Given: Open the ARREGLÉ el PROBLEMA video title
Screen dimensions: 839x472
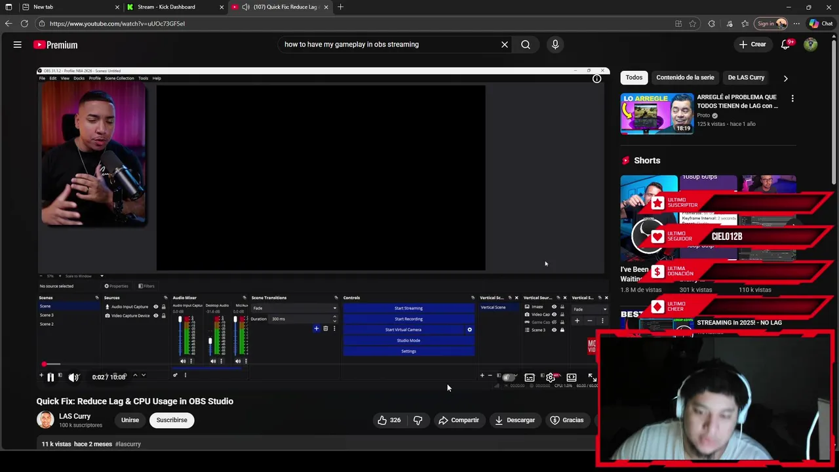Looking at the screenshot, I should (737, 102).
